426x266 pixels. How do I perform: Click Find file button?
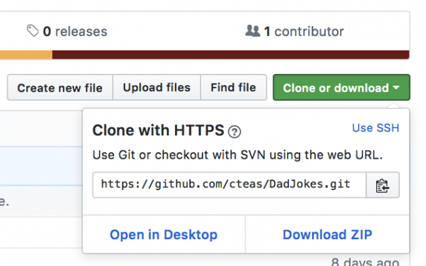233,88
